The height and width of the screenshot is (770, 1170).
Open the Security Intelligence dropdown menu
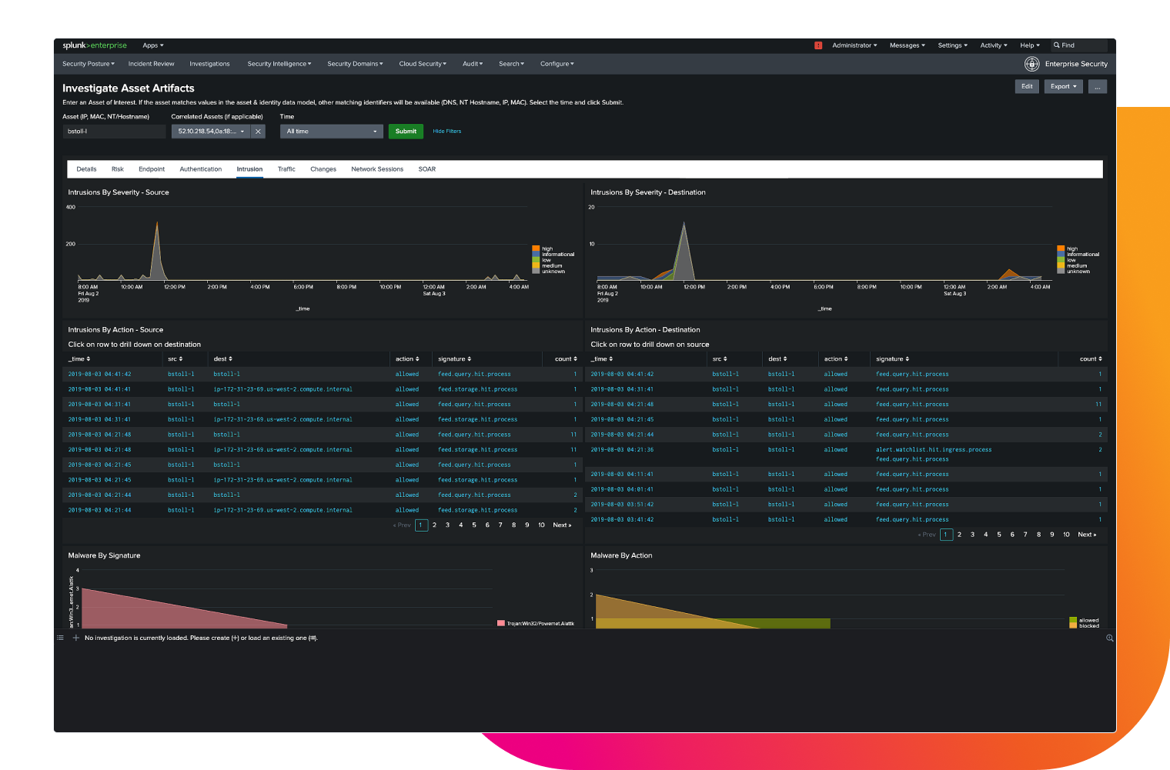(x=279, y=64)
